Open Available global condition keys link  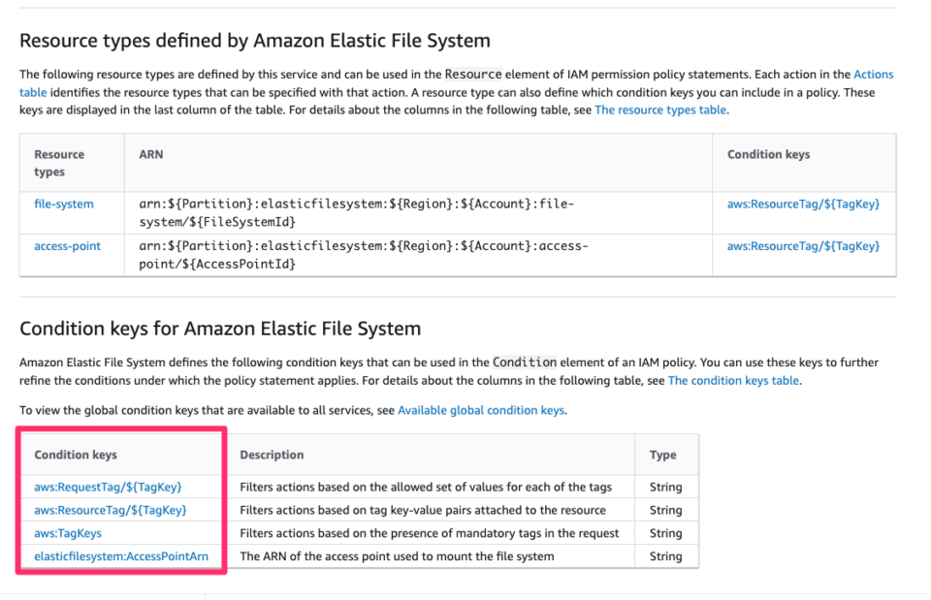[x=481, y=410]
